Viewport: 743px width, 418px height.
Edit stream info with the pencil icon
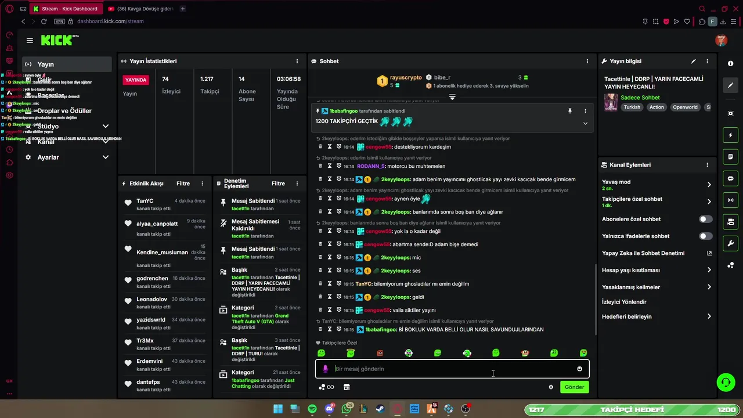693,61
